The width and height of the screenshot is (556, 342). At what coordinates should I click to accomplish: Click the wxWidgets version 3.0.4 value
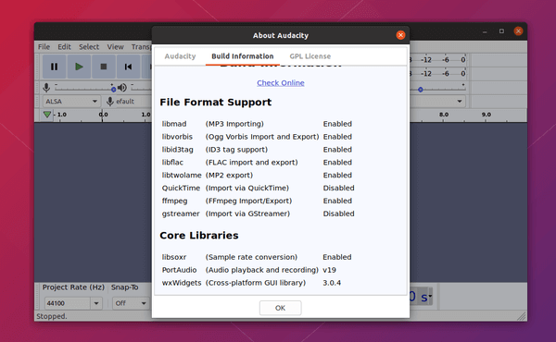click(x=332, y=283)
